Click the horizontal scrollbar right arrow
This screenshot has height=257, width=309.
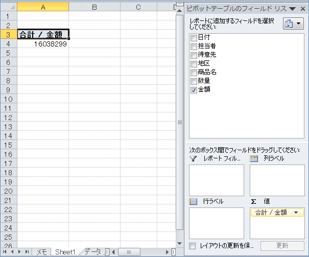pyautogui.click(x=168, y=252)
